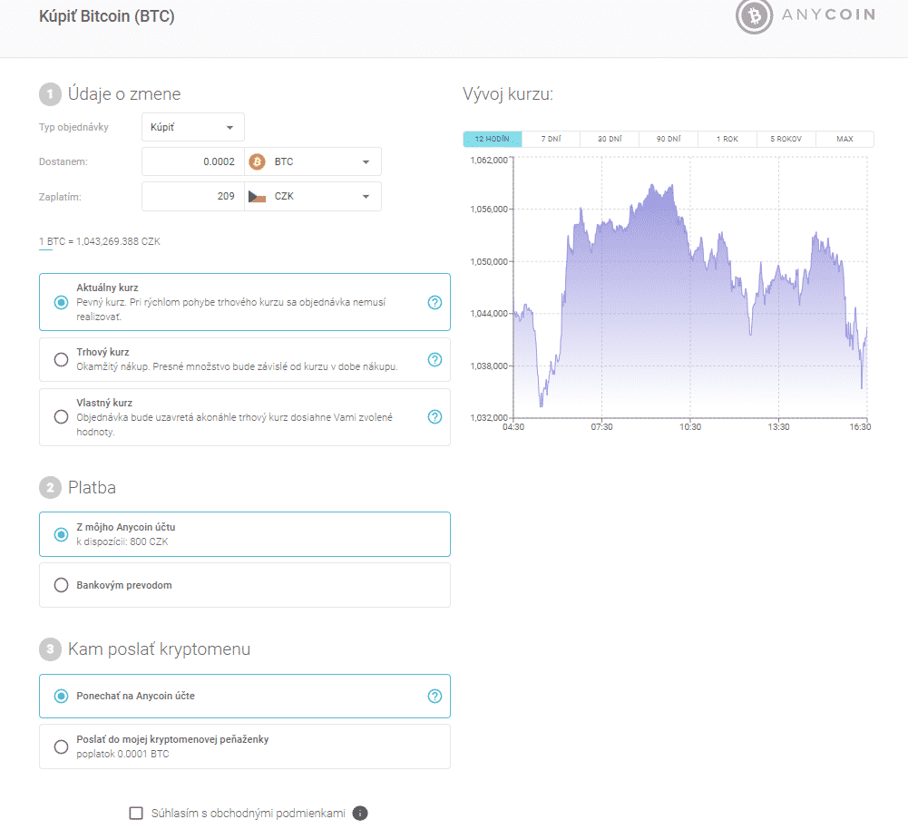This screenshot has width=908, height=829.
Task: Click the Dostanem amount input field
Action: coord(193,161)
